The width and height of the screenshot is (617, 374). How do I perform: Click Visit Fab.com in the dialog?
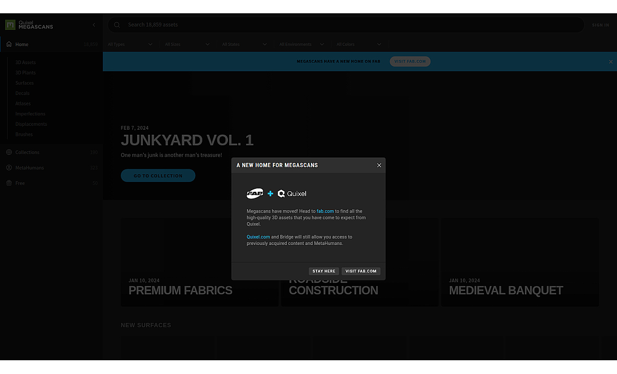coord(361,271)
